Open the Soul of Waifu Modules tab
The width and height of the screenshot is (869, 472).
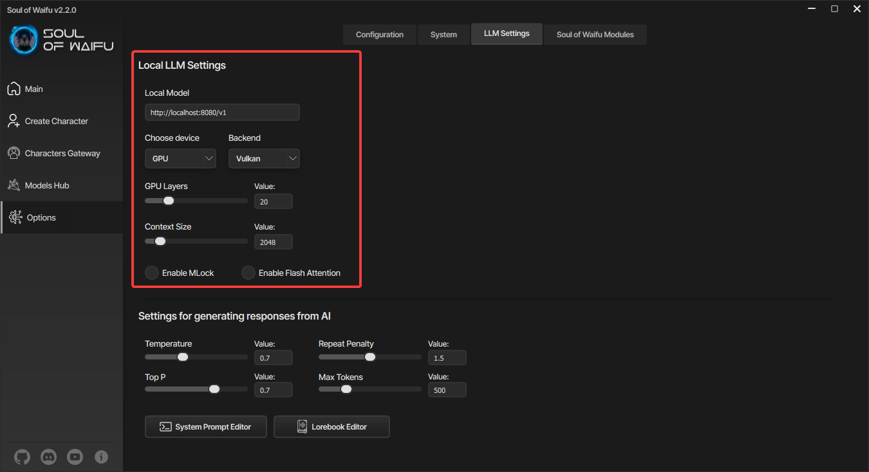point(595,35)
